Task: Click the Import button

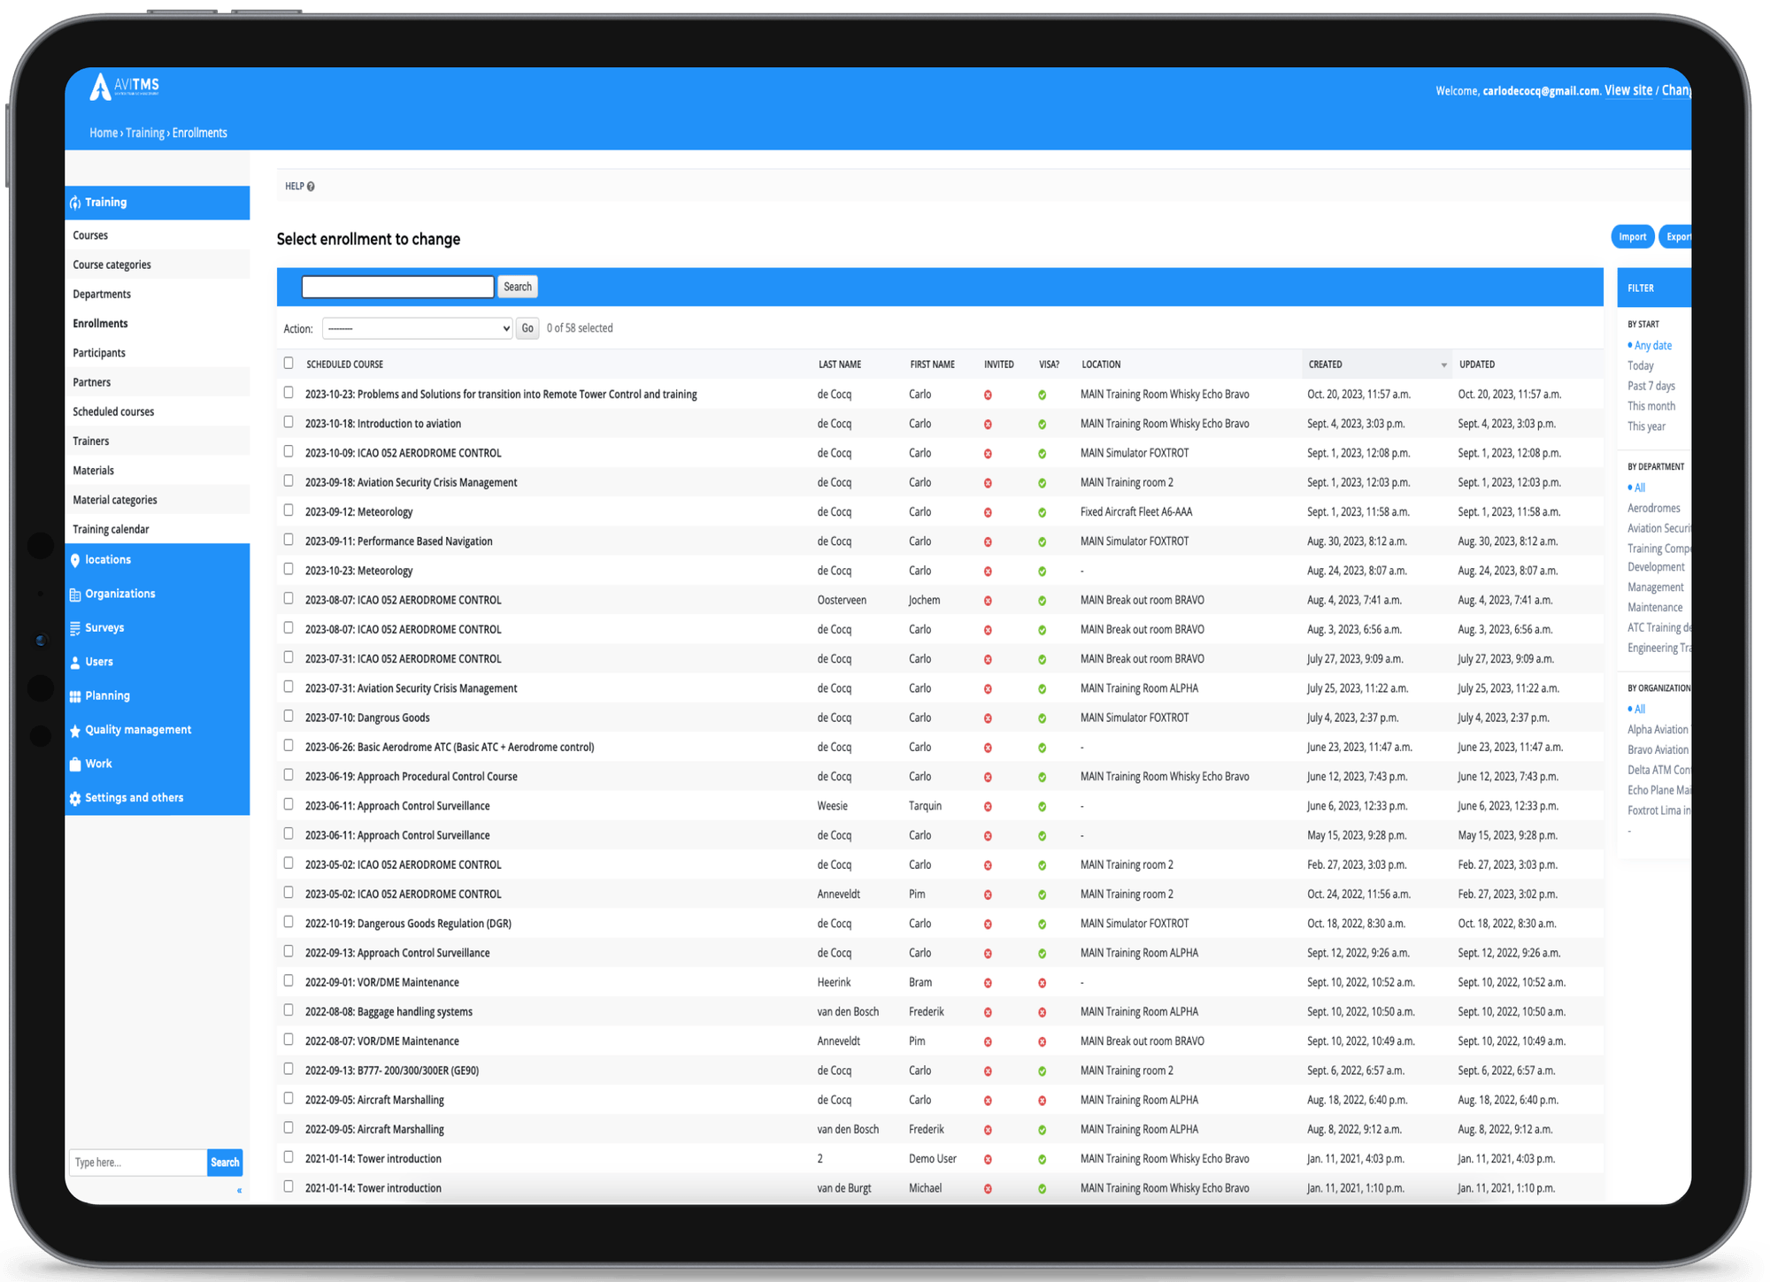Action: tap(1632, 237)
